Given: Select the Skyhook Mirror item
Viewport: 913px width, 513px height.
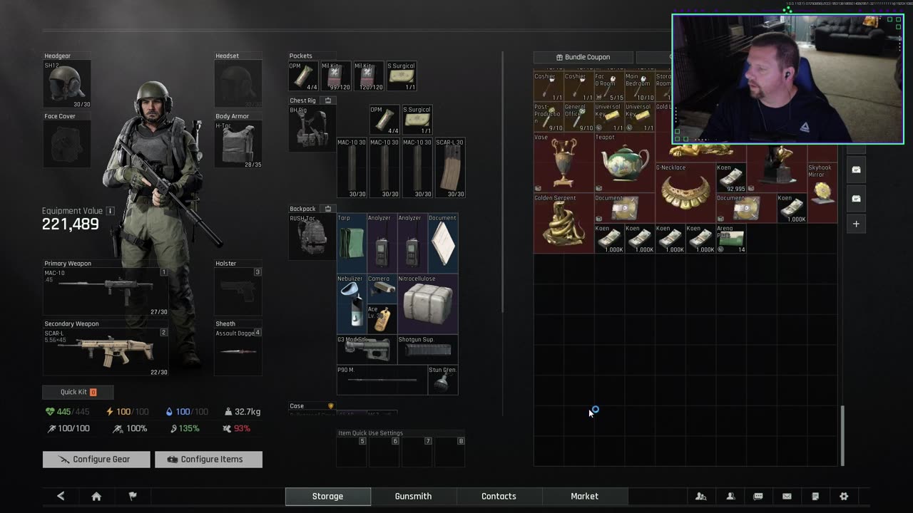Looking at the screenshot, I should click(822, 192).
